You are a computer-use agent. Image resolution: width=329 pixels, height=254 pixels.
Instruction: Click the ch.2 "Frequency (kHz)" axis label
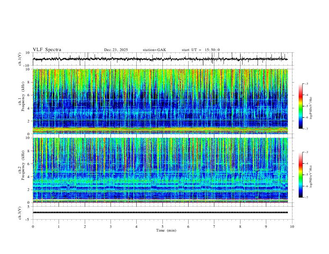[x=23, y=165]
